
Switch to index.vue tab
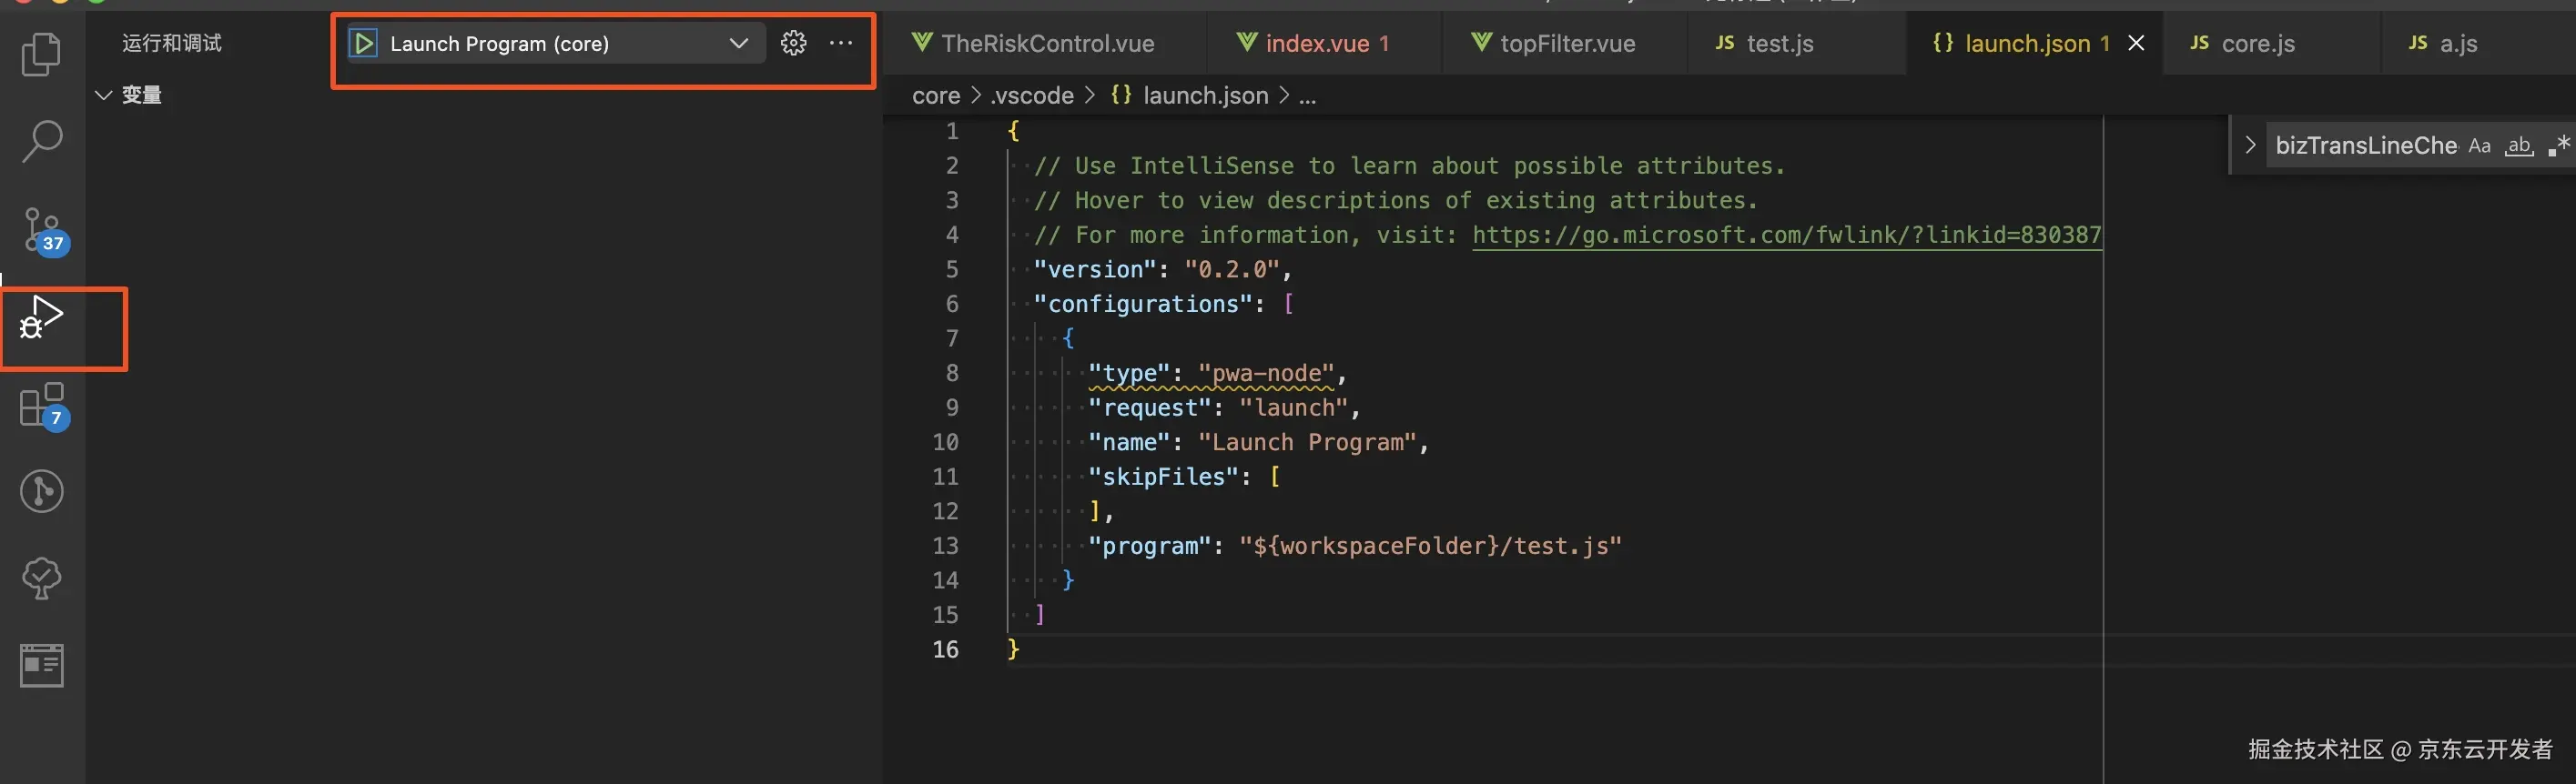(x=1325, y=44)
